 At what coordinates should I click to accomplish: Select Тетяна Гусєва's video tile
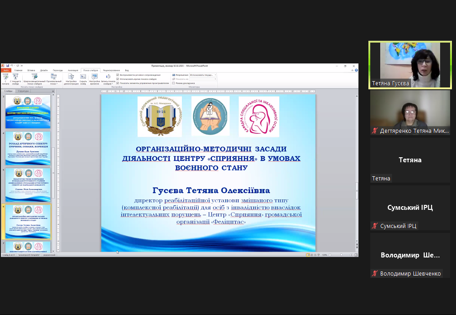410,65
